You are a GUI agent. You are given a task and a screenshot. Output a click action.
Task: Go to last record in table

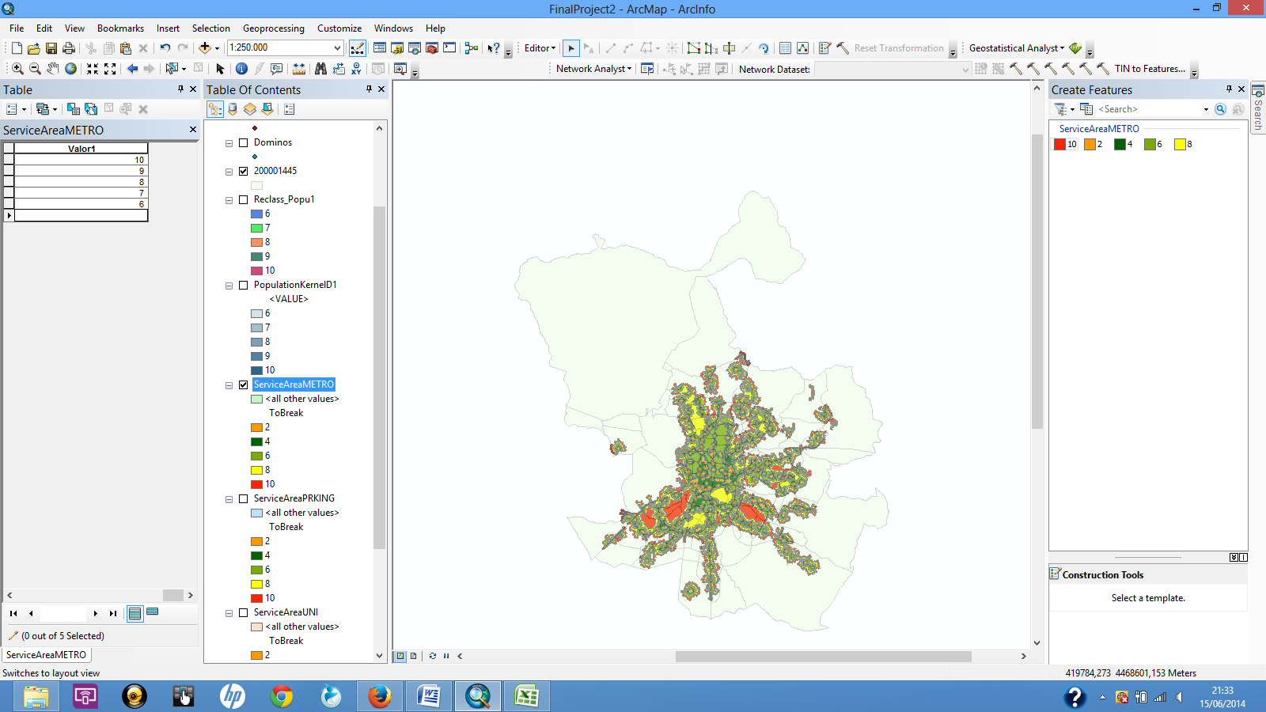click(113, 613)
